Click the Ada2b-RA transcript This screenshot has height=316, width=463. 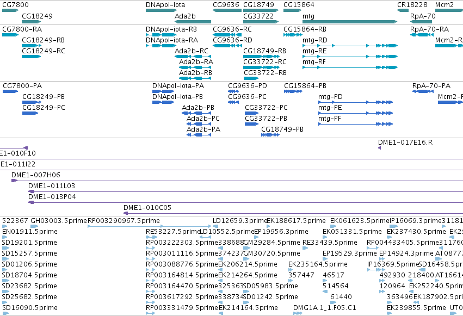click(195, 67)
